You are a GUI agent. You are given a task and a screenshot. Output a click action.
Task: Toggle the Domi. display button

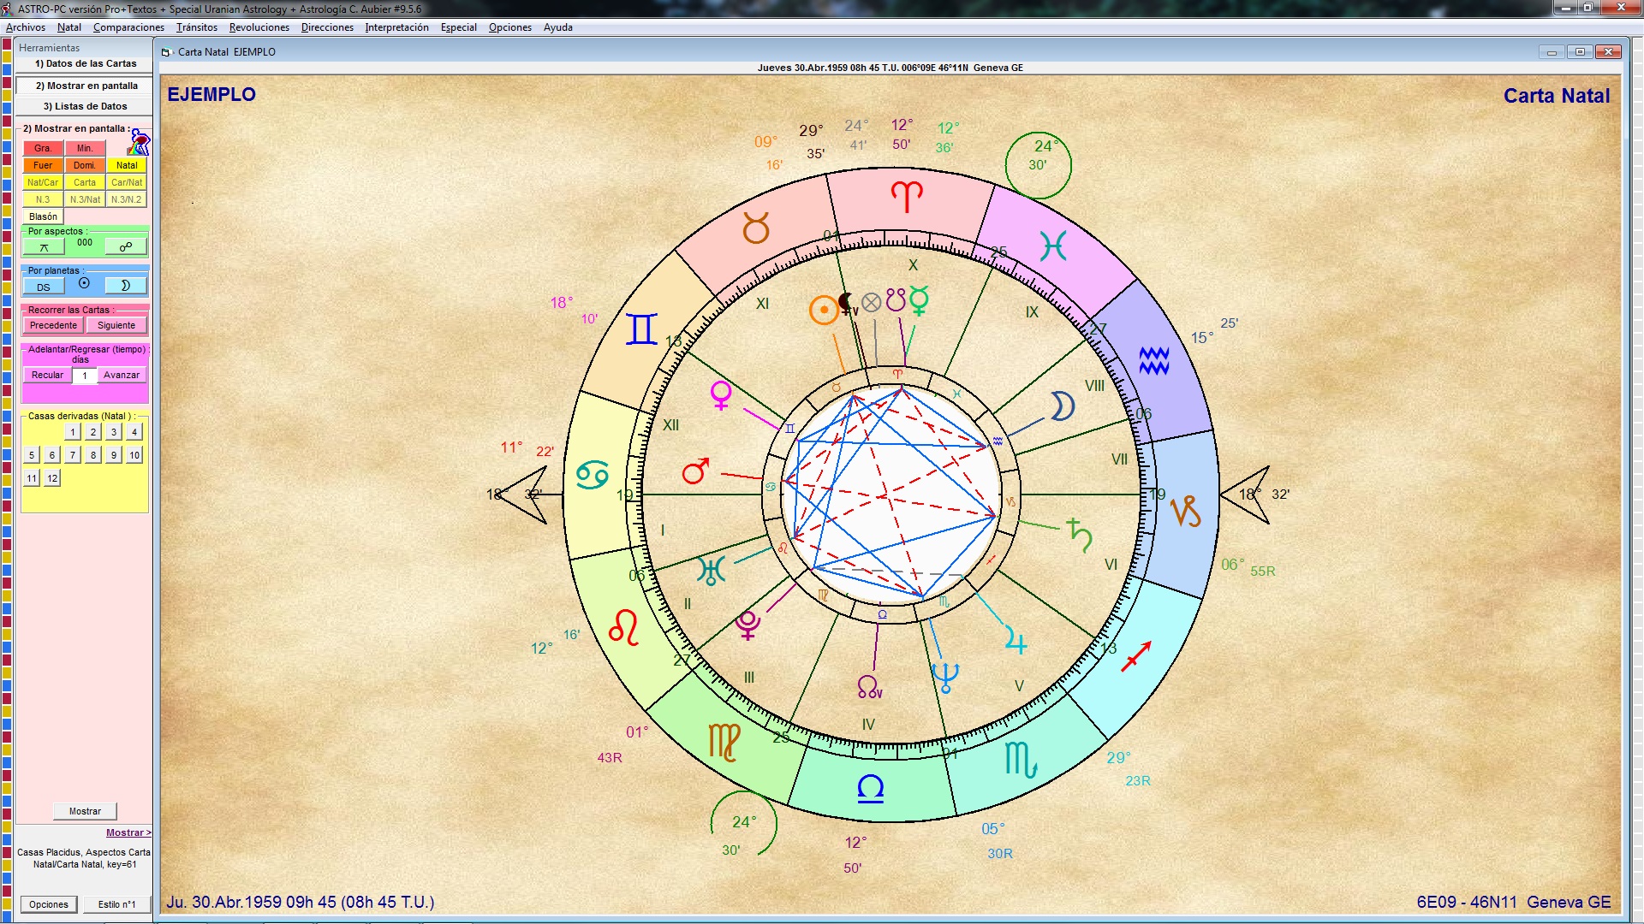pyautogui.click(x=85, y=165)
